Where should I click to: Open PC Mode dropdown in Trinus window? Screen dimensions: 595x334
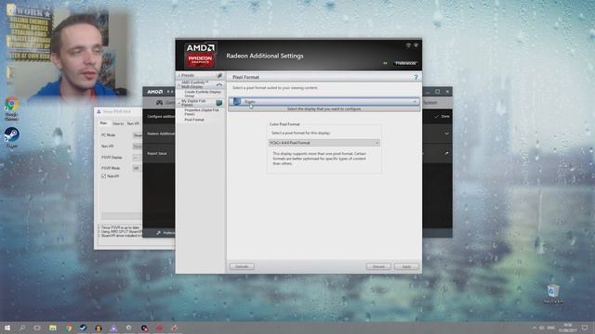point(137,135)
